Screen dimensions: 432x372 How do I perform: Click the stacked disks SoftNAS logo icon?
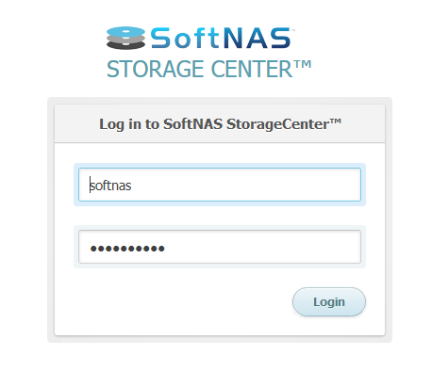[125, 38]
